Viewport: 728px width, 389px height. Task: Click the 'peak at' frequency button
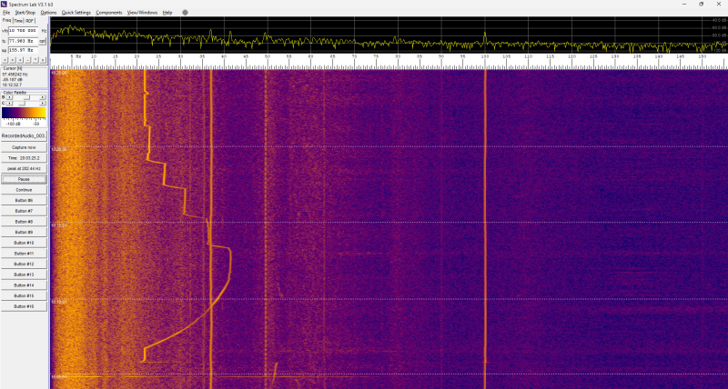[24, 169]
